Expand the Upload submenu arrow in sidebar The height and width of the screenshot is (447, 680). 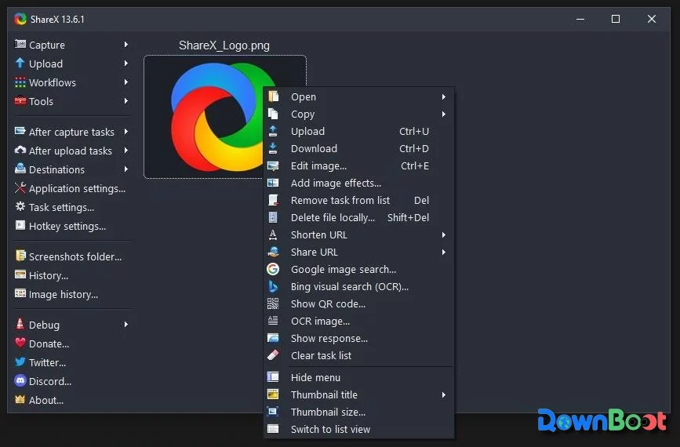pos(125,64)
